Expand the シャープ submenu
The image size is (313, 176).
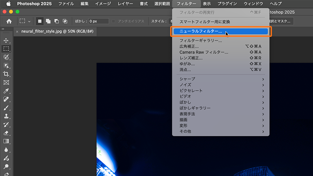221,79
